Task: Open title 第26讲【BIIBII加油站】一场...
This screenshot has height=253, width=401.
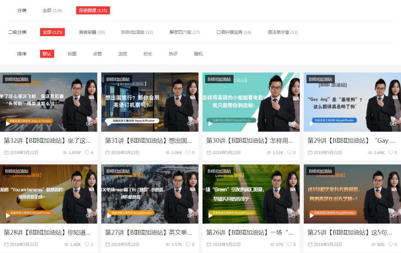Action: tap(250, 232)
